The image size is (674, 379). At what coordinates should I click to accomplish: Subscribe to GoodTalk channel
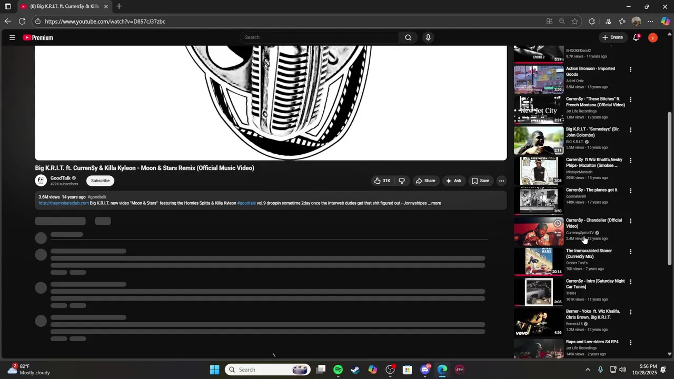tap(100, 181)
